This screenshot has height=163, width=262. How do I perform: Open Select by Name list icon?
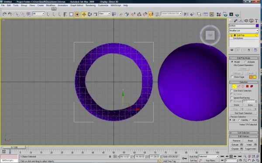tap(65, 14)
